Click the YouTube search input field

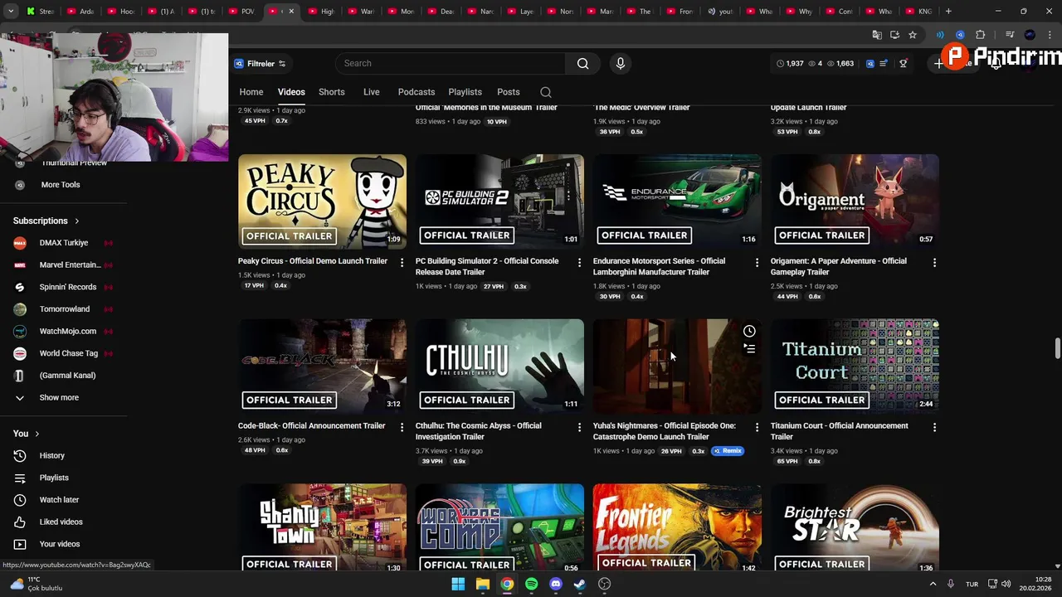451,64
